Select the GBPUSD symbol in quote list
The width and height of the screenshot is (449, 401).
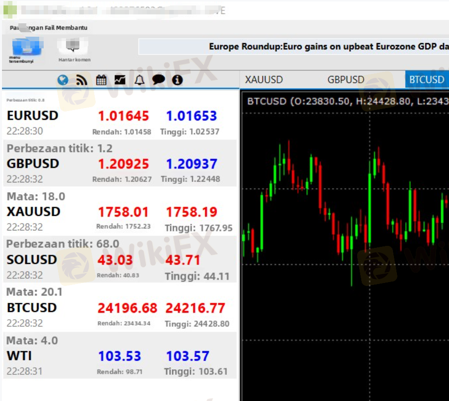(33, 164)
